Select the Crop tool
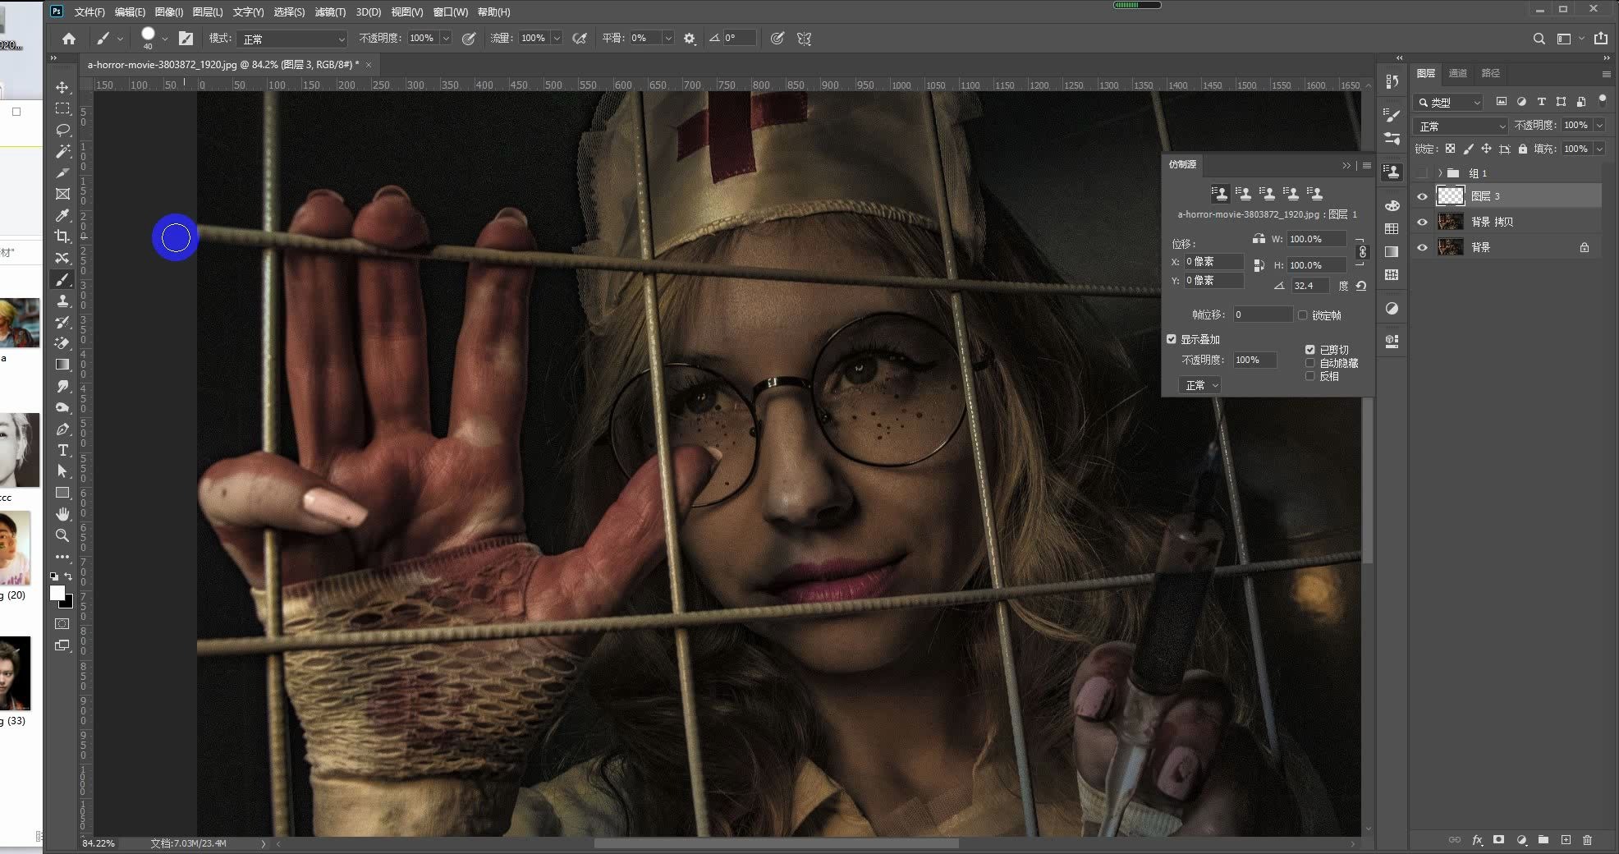The height and width of the screenshot is (854, 1619). click(62, 236)
